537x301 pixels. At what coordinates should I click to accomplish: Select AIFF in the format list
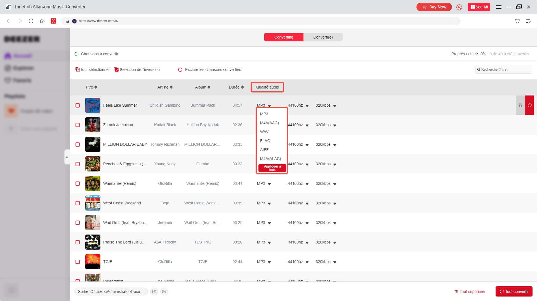(x=264, y=150)
